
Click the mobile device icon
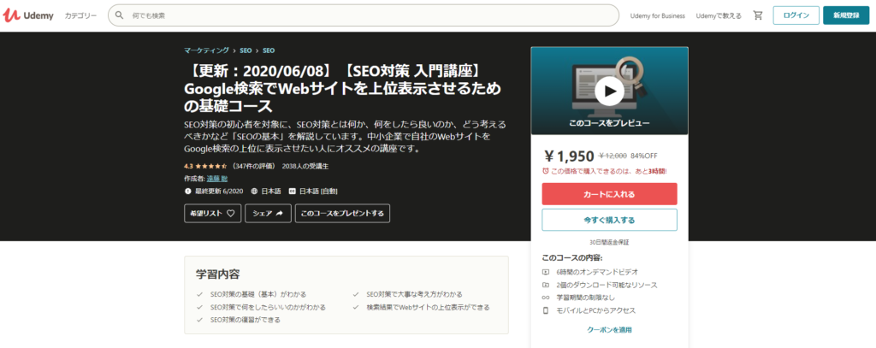(546, 310)
